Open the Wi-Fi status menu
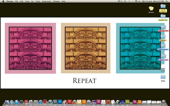The image size is (170, 106). [x=136, y=1]
